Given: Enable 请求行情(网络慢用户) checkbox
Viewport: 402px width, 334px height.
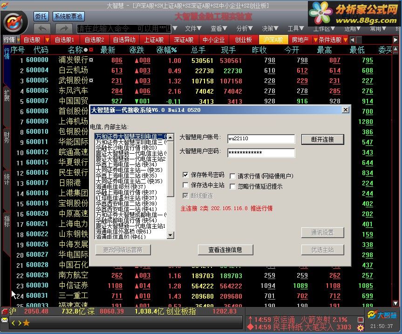Looking at the screenshot, I should point(232,176).
